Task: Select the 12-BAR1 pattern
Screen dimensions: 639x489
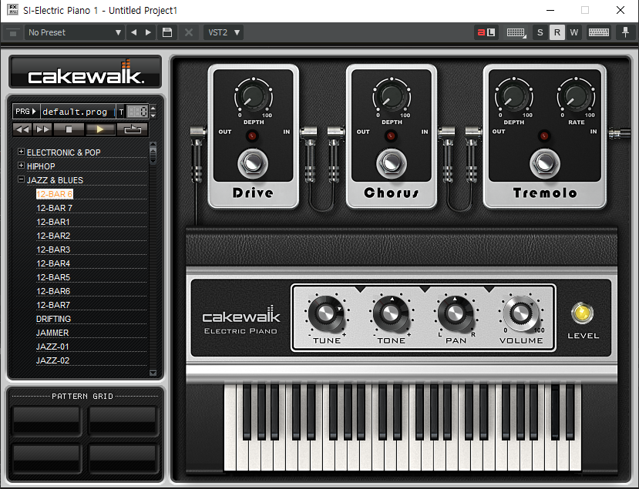Action: 53,222
